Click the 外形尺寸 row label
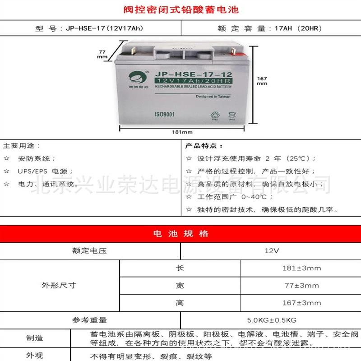 59,286
